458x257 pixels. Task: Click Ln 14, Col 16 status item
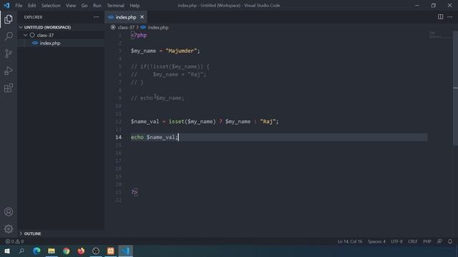click(350, 241)
